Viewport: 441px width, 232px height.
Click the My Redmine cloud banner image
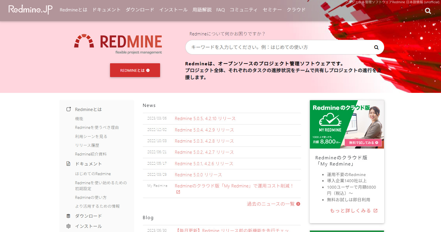coord(346,124)
